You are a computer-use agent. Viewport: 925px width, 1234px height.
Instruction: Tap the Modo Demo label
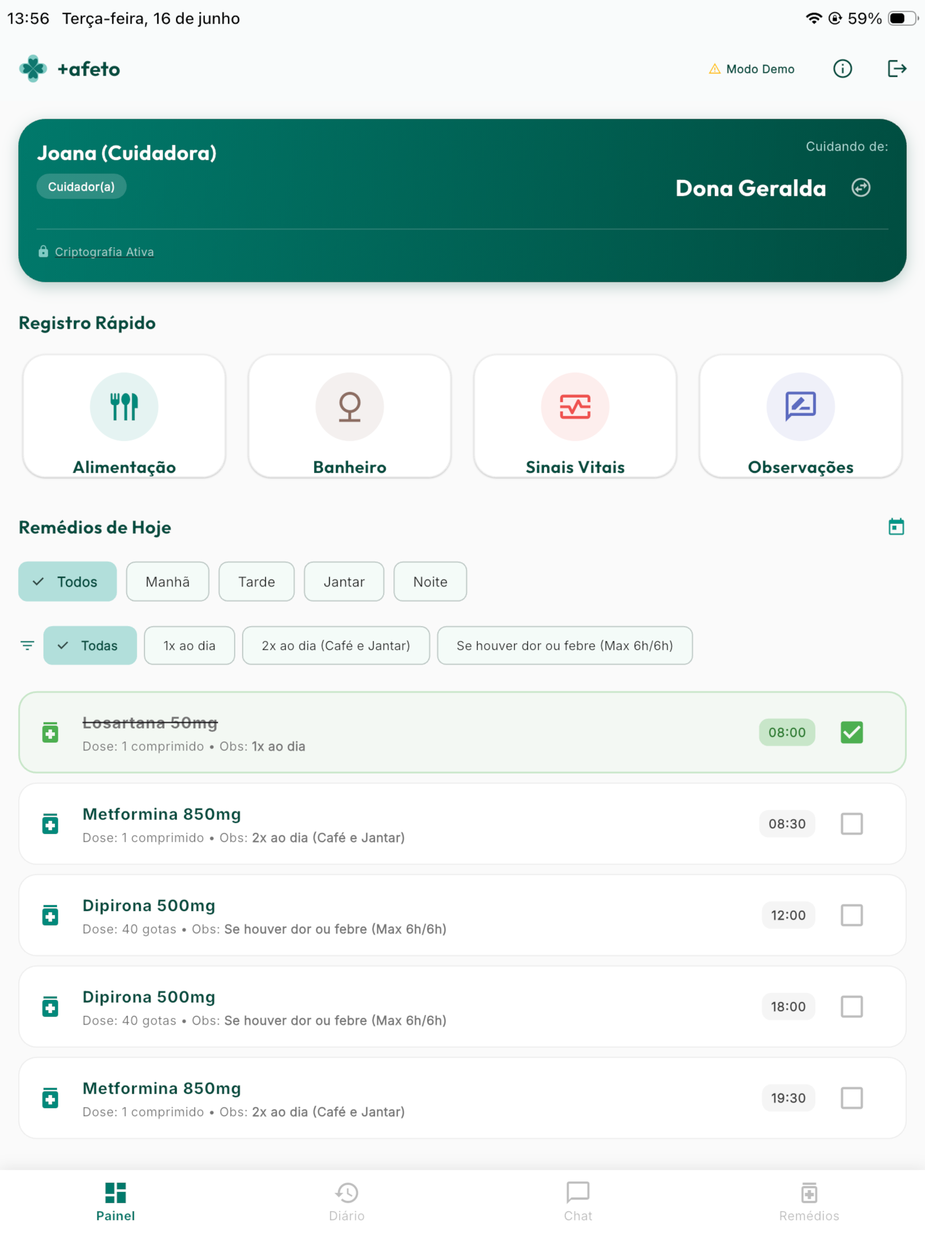(760, 69)
